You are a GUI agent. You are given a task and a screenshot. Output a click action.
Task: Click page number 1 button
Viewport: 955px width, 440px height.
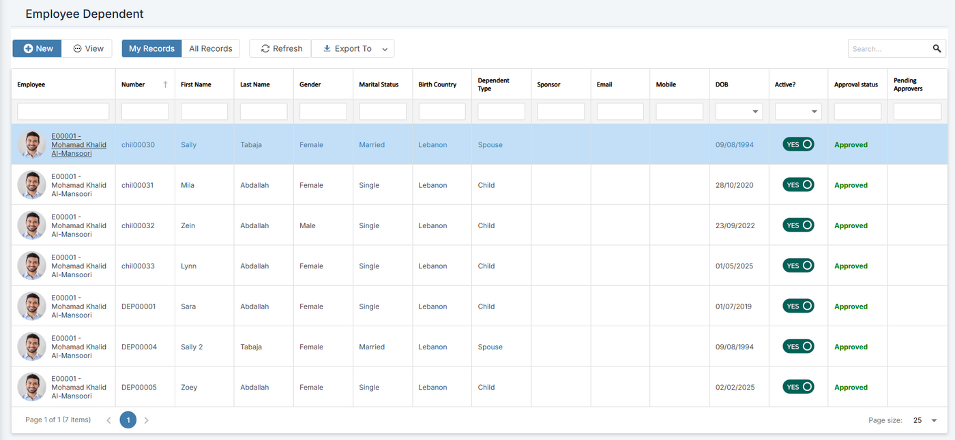(x=128, y=420)
